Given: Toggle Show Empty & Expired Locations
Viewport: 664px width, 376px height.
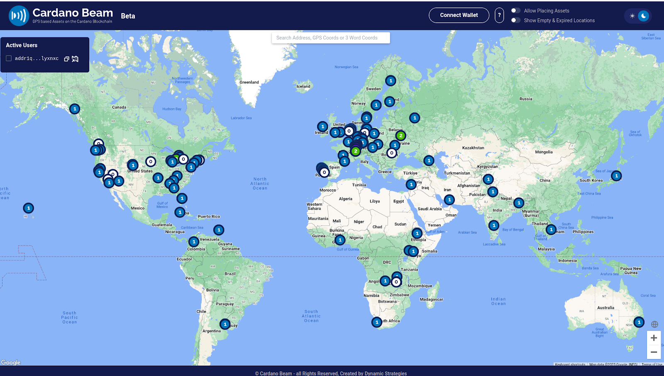Looking at the screenshot, I should pos(515,20).
